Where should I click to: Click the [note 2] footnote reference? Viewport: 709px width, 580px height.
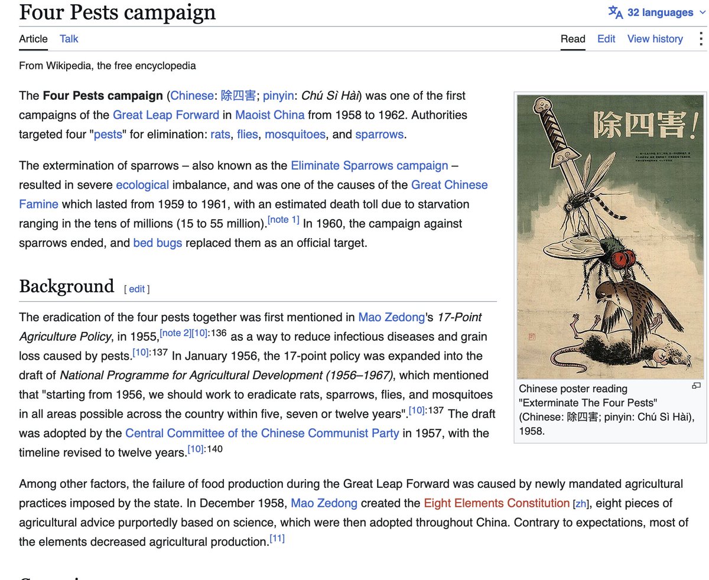click(x=175, y=333)
